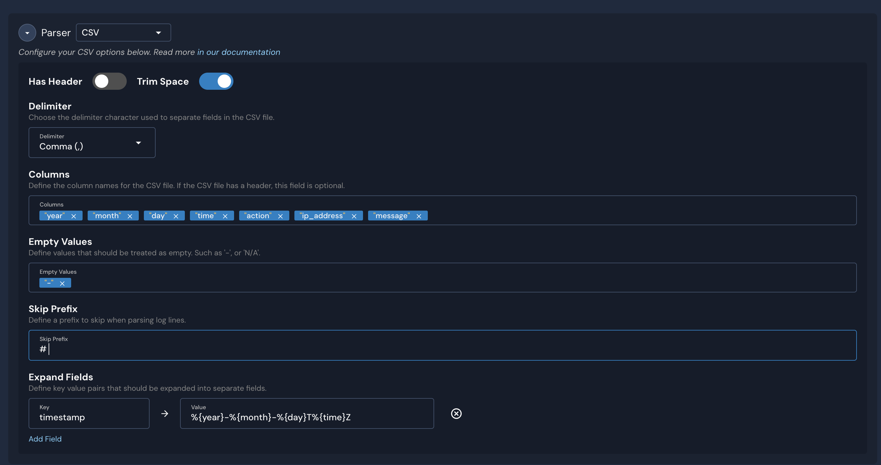Image resolution: width=881 pixels, height=465 pixels.
Task: Click Add Field link
Action: pos(45,439)
